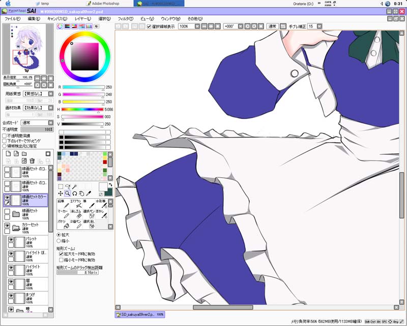Select the eyedropper tool
Screen dimensions: 407x326
[89, 194]
